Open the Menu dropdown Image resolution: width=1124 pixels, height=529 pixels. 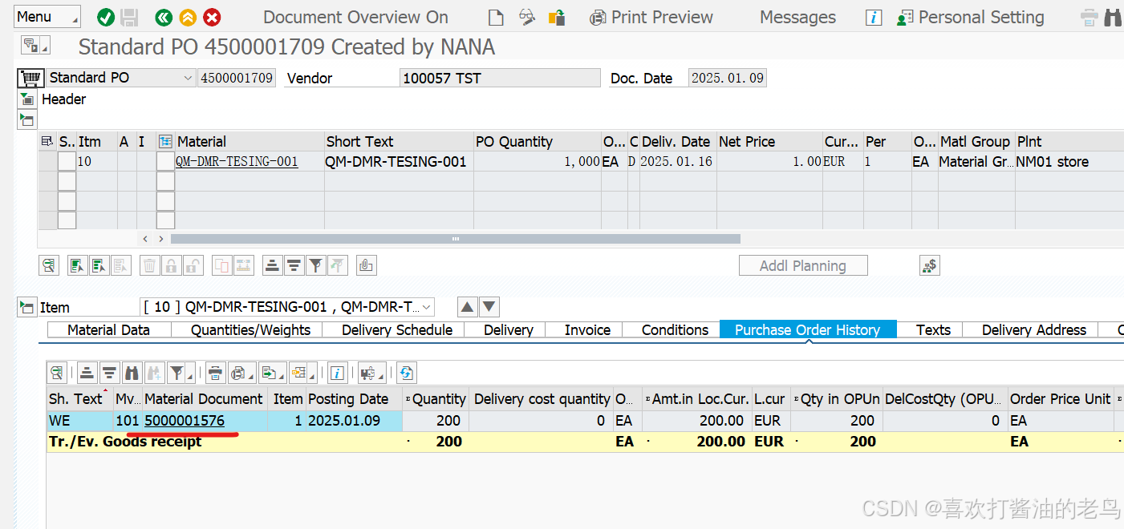pyautogui.click(x=46, y=16)
